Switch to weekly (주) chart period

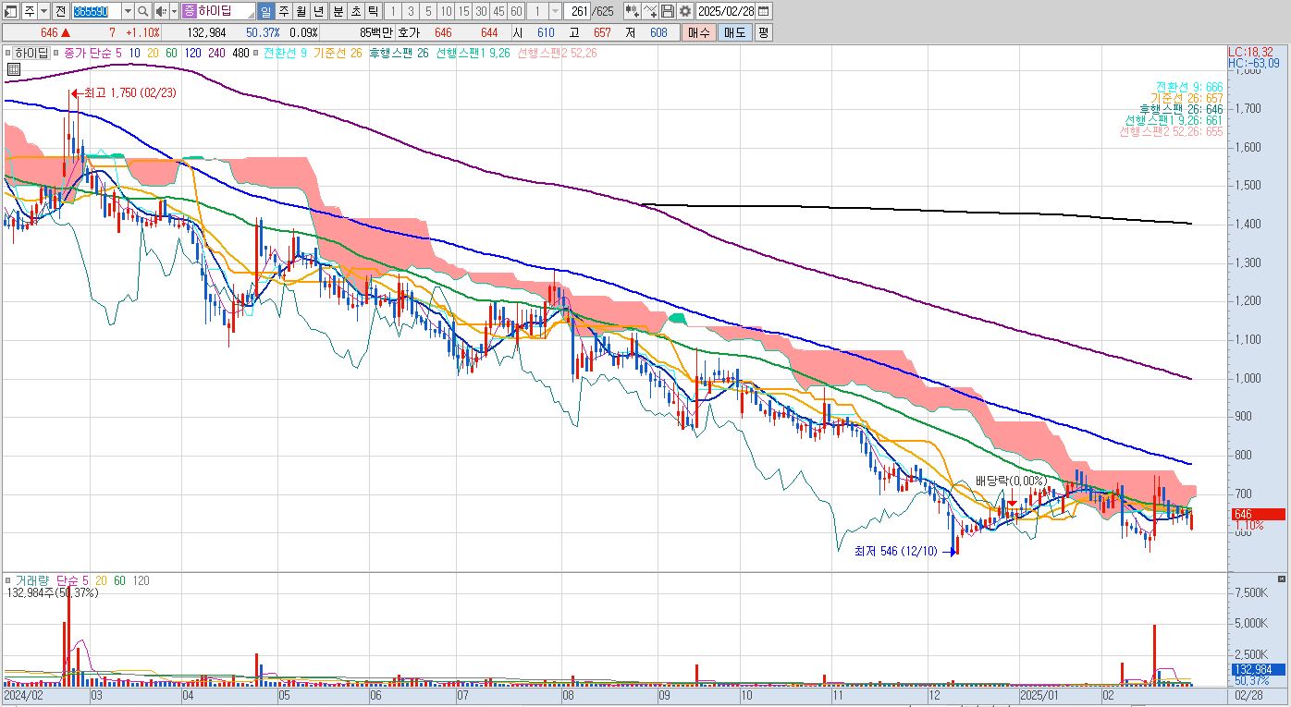click(x=283, y=11)
